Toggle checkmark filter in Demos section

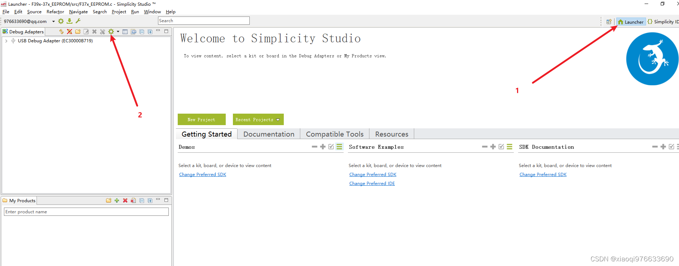tap(331, 147)
